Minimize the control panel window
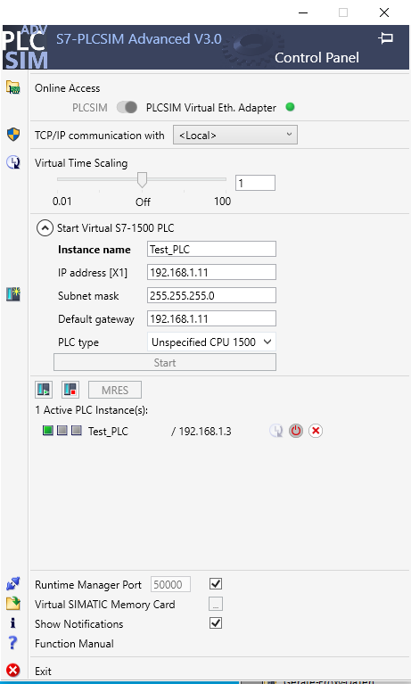The height and width of the screenshot is (684, 411). pyautogui.click(x=303, y=12)
